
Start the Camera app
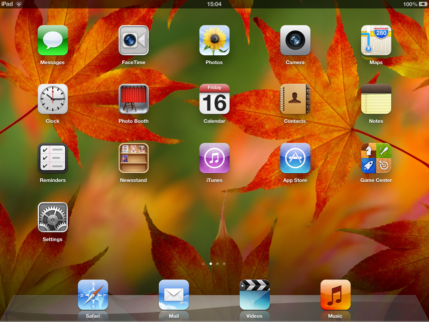[295, 40]
